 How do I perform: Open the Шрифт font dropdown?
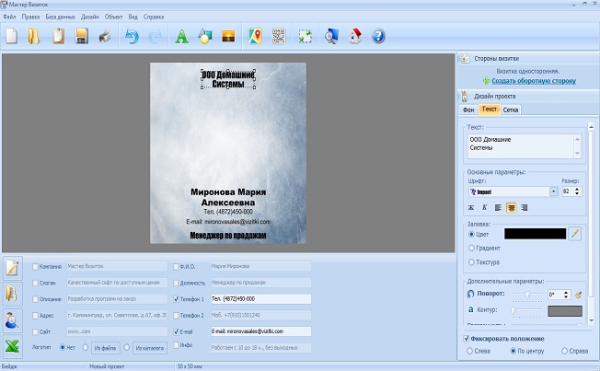[x=554, y=191]
